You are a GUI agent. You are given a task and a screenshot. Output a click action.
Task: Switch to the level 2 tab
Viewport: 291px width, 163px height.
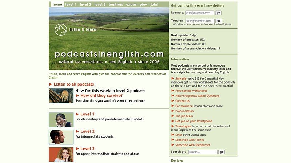coord(85,4)
